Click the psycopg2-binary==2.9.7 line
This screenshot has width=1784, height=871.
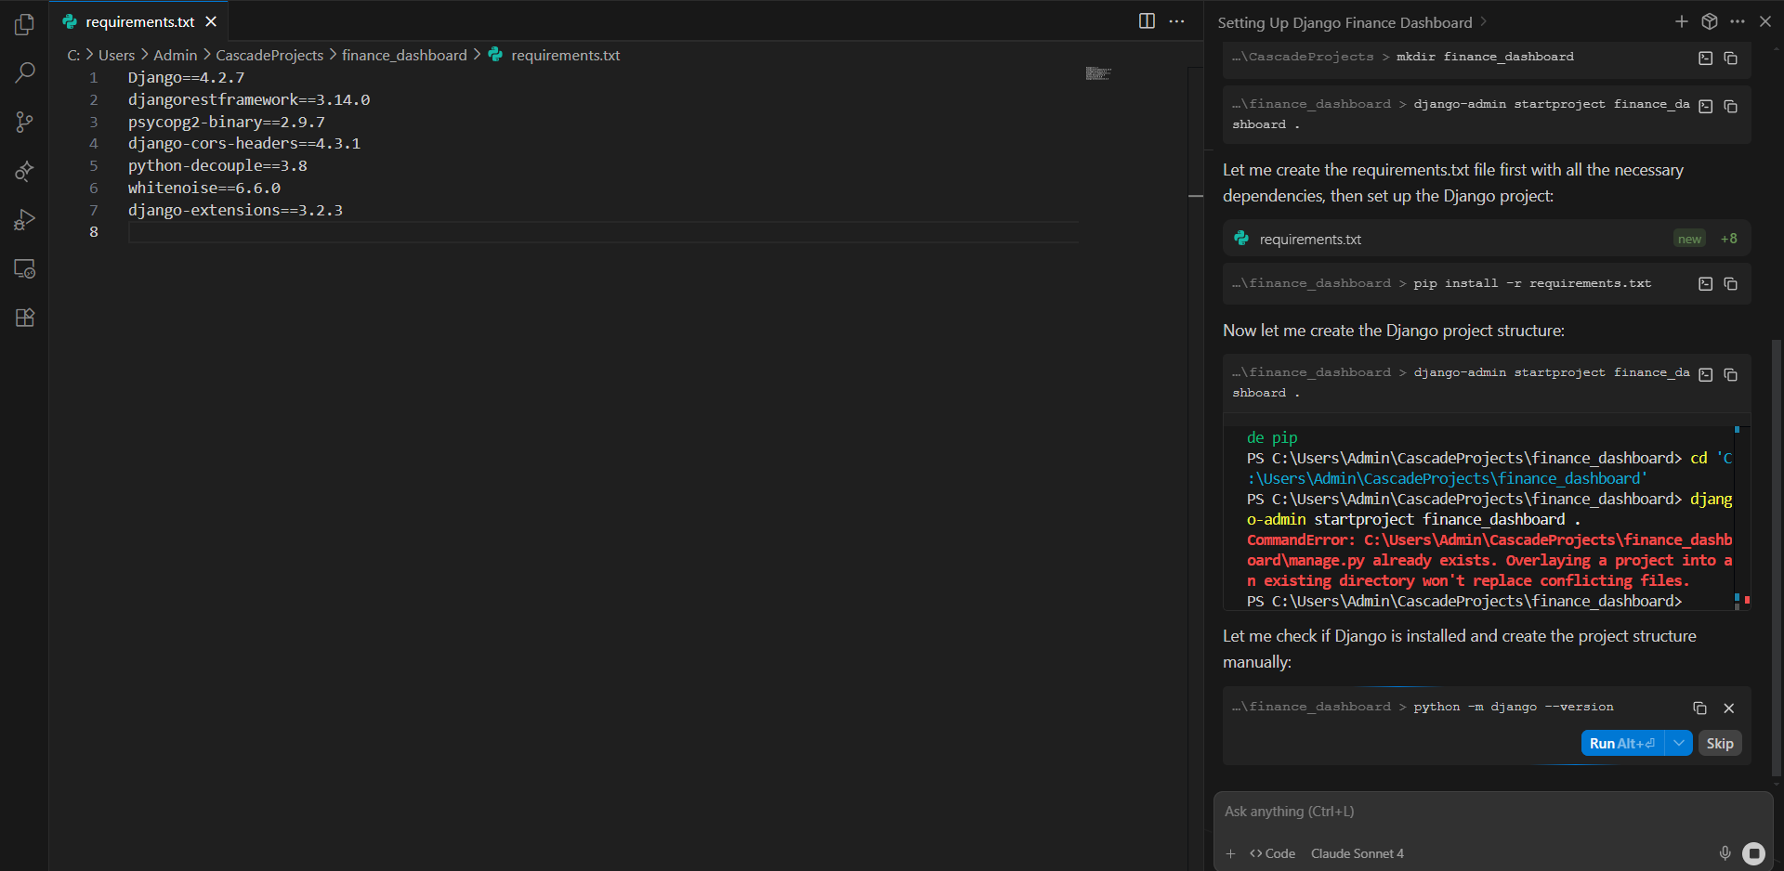pos(226,122)
